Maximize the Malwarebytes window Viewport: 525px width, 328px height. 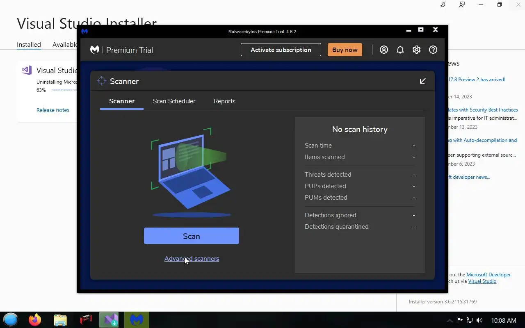coord(421,30)
